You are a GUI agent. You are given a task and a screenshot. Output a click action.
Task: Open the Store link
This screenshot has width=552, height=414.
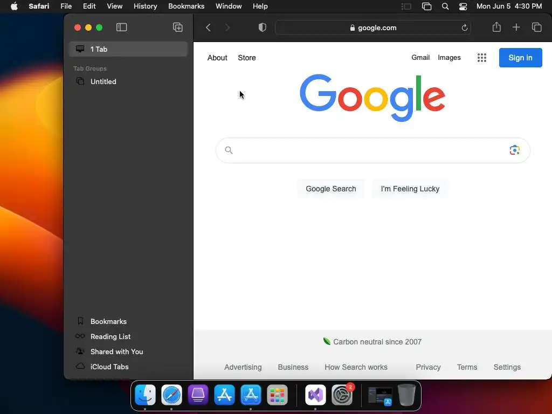pyautogui.click(x=247, y=58)
